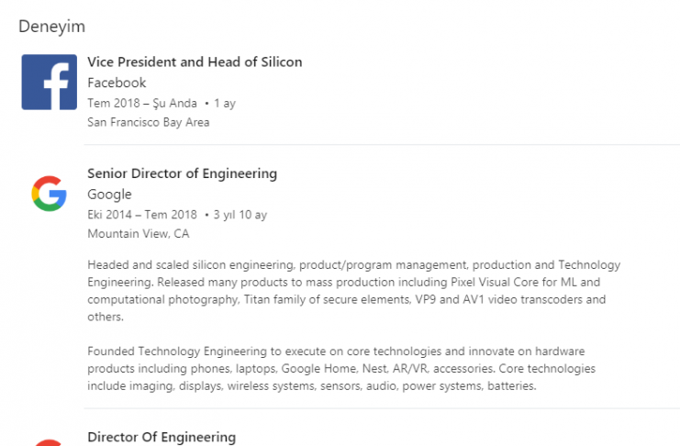The image size is (680, 446).
Task: Select the San Francisco Bay Area location
Action: point(149,122)
